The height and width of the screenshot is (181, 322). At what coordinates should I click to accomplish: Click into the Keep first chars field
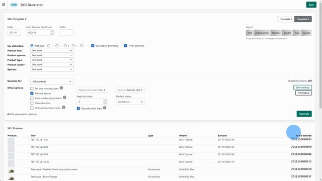(90, 102)
